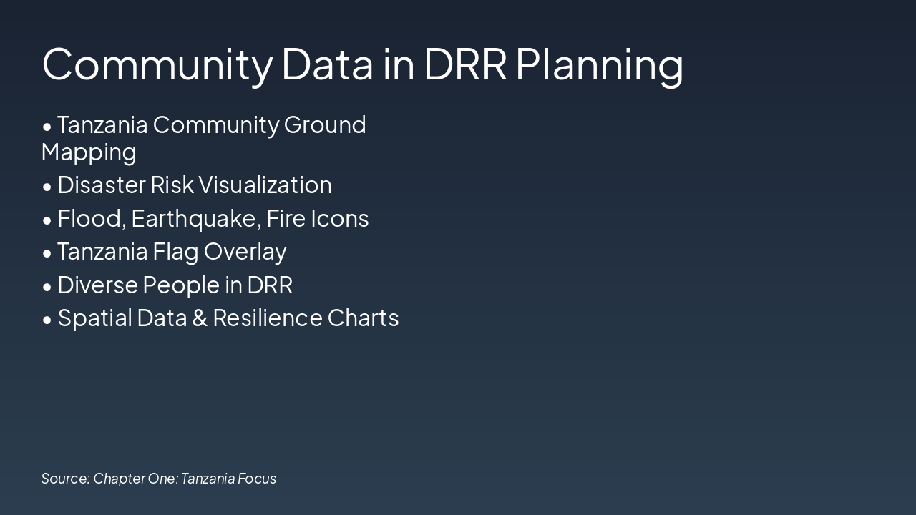Select the word "Tanzania" in the first bullet
This screenshot has height=515, width=916.
103,125
